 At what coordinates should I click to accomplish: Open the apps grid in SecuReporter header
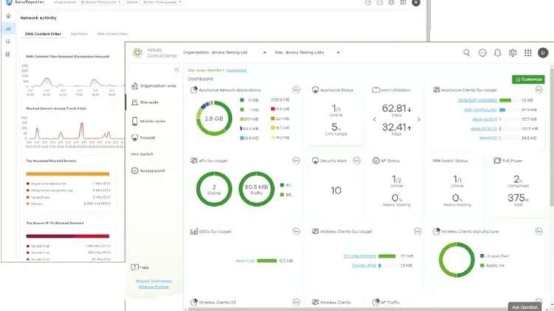pyautogui.click(x=403, y=2)
